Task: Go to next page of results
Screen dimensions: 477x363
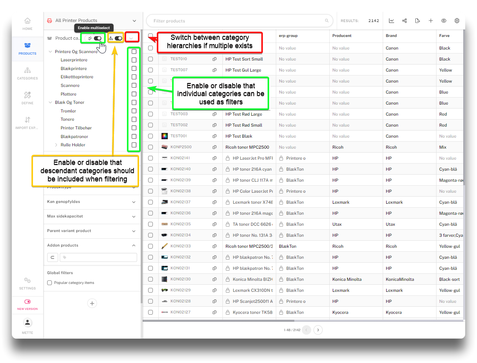Action: coord(318,330)
